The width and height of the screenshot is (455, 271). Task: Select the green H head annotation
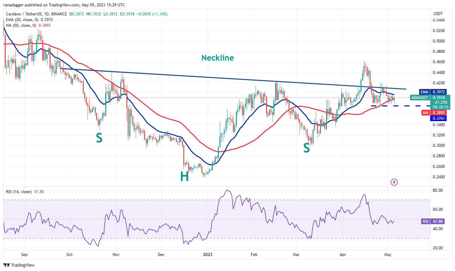[x=184, y=177]
